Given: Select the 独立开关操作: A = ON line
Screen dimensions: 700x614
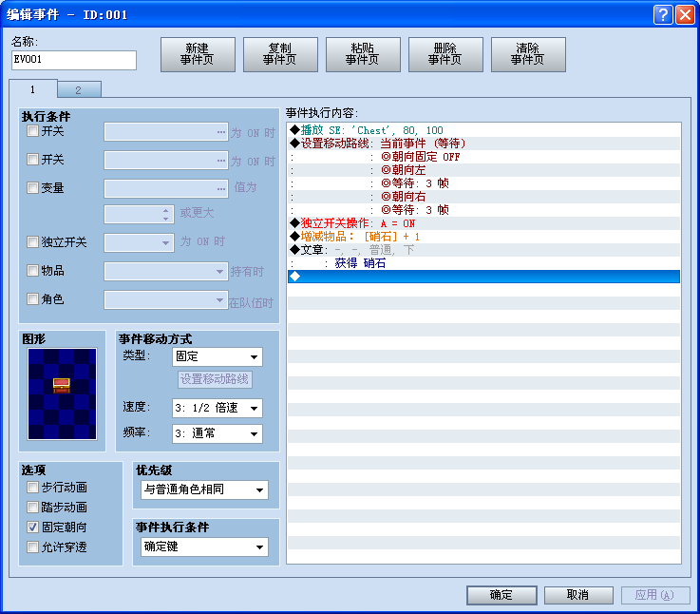Looking at the screenshot, I should click(x=484, y=223).
